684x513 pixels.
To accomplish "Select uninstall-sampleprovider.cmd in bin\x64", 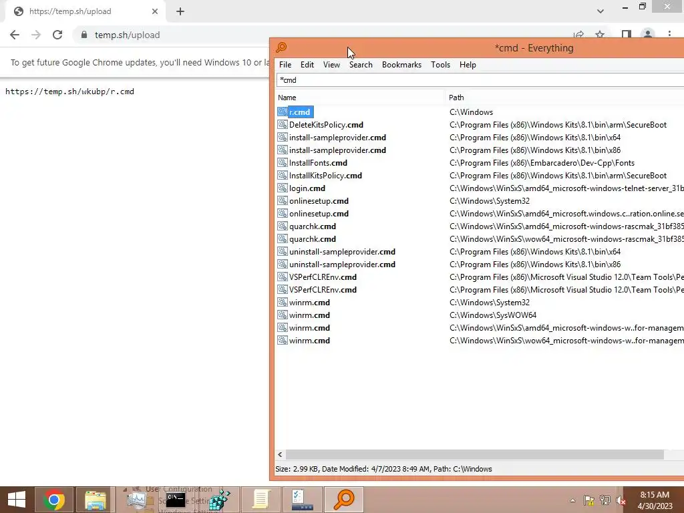I will (343, 252).
